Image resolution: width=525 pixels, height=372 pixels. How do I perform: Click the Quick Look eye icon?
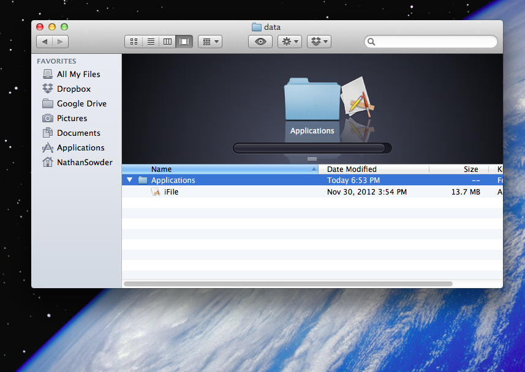pos(260,42)
